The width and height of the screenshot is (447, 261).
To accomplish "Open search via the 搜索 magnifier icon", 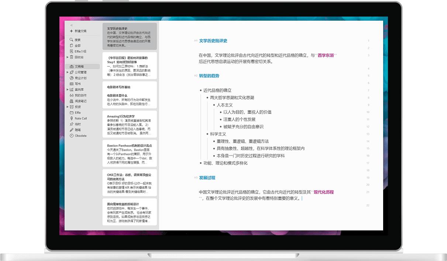I will click(71, 39).
